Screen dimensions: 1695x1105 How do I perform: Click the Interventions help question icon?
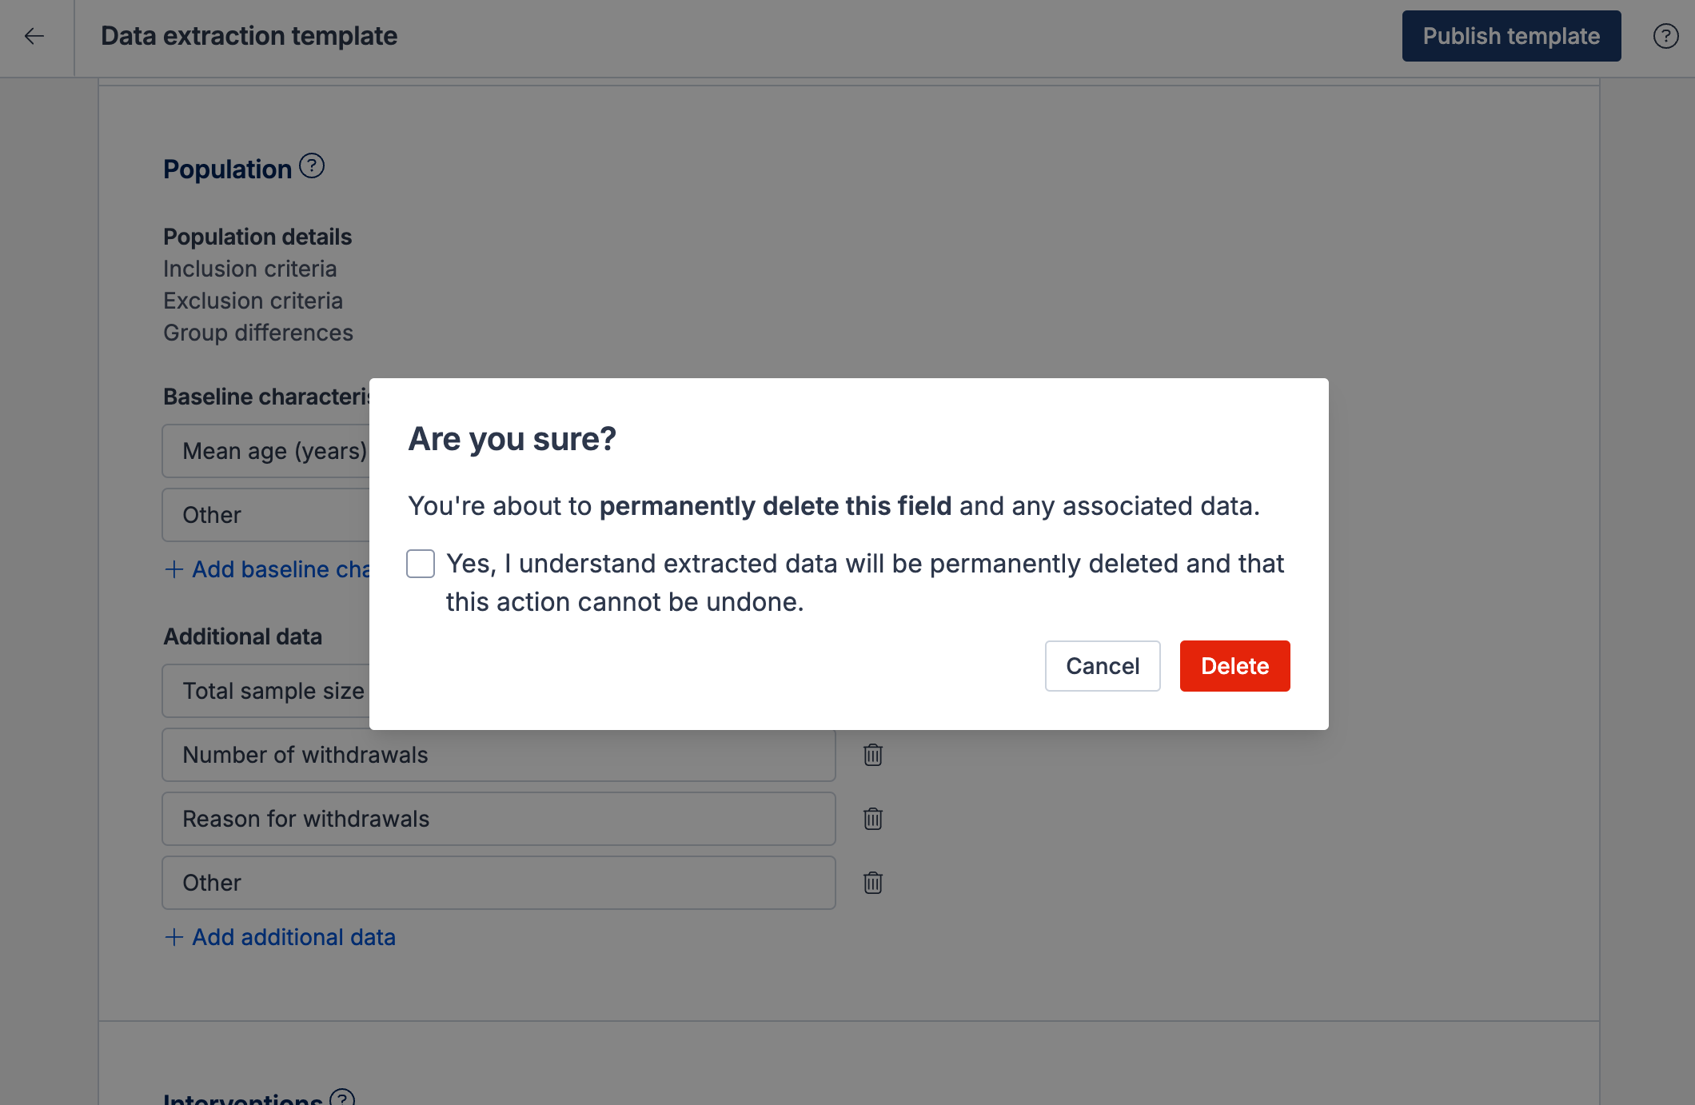tap(342, 1097)
